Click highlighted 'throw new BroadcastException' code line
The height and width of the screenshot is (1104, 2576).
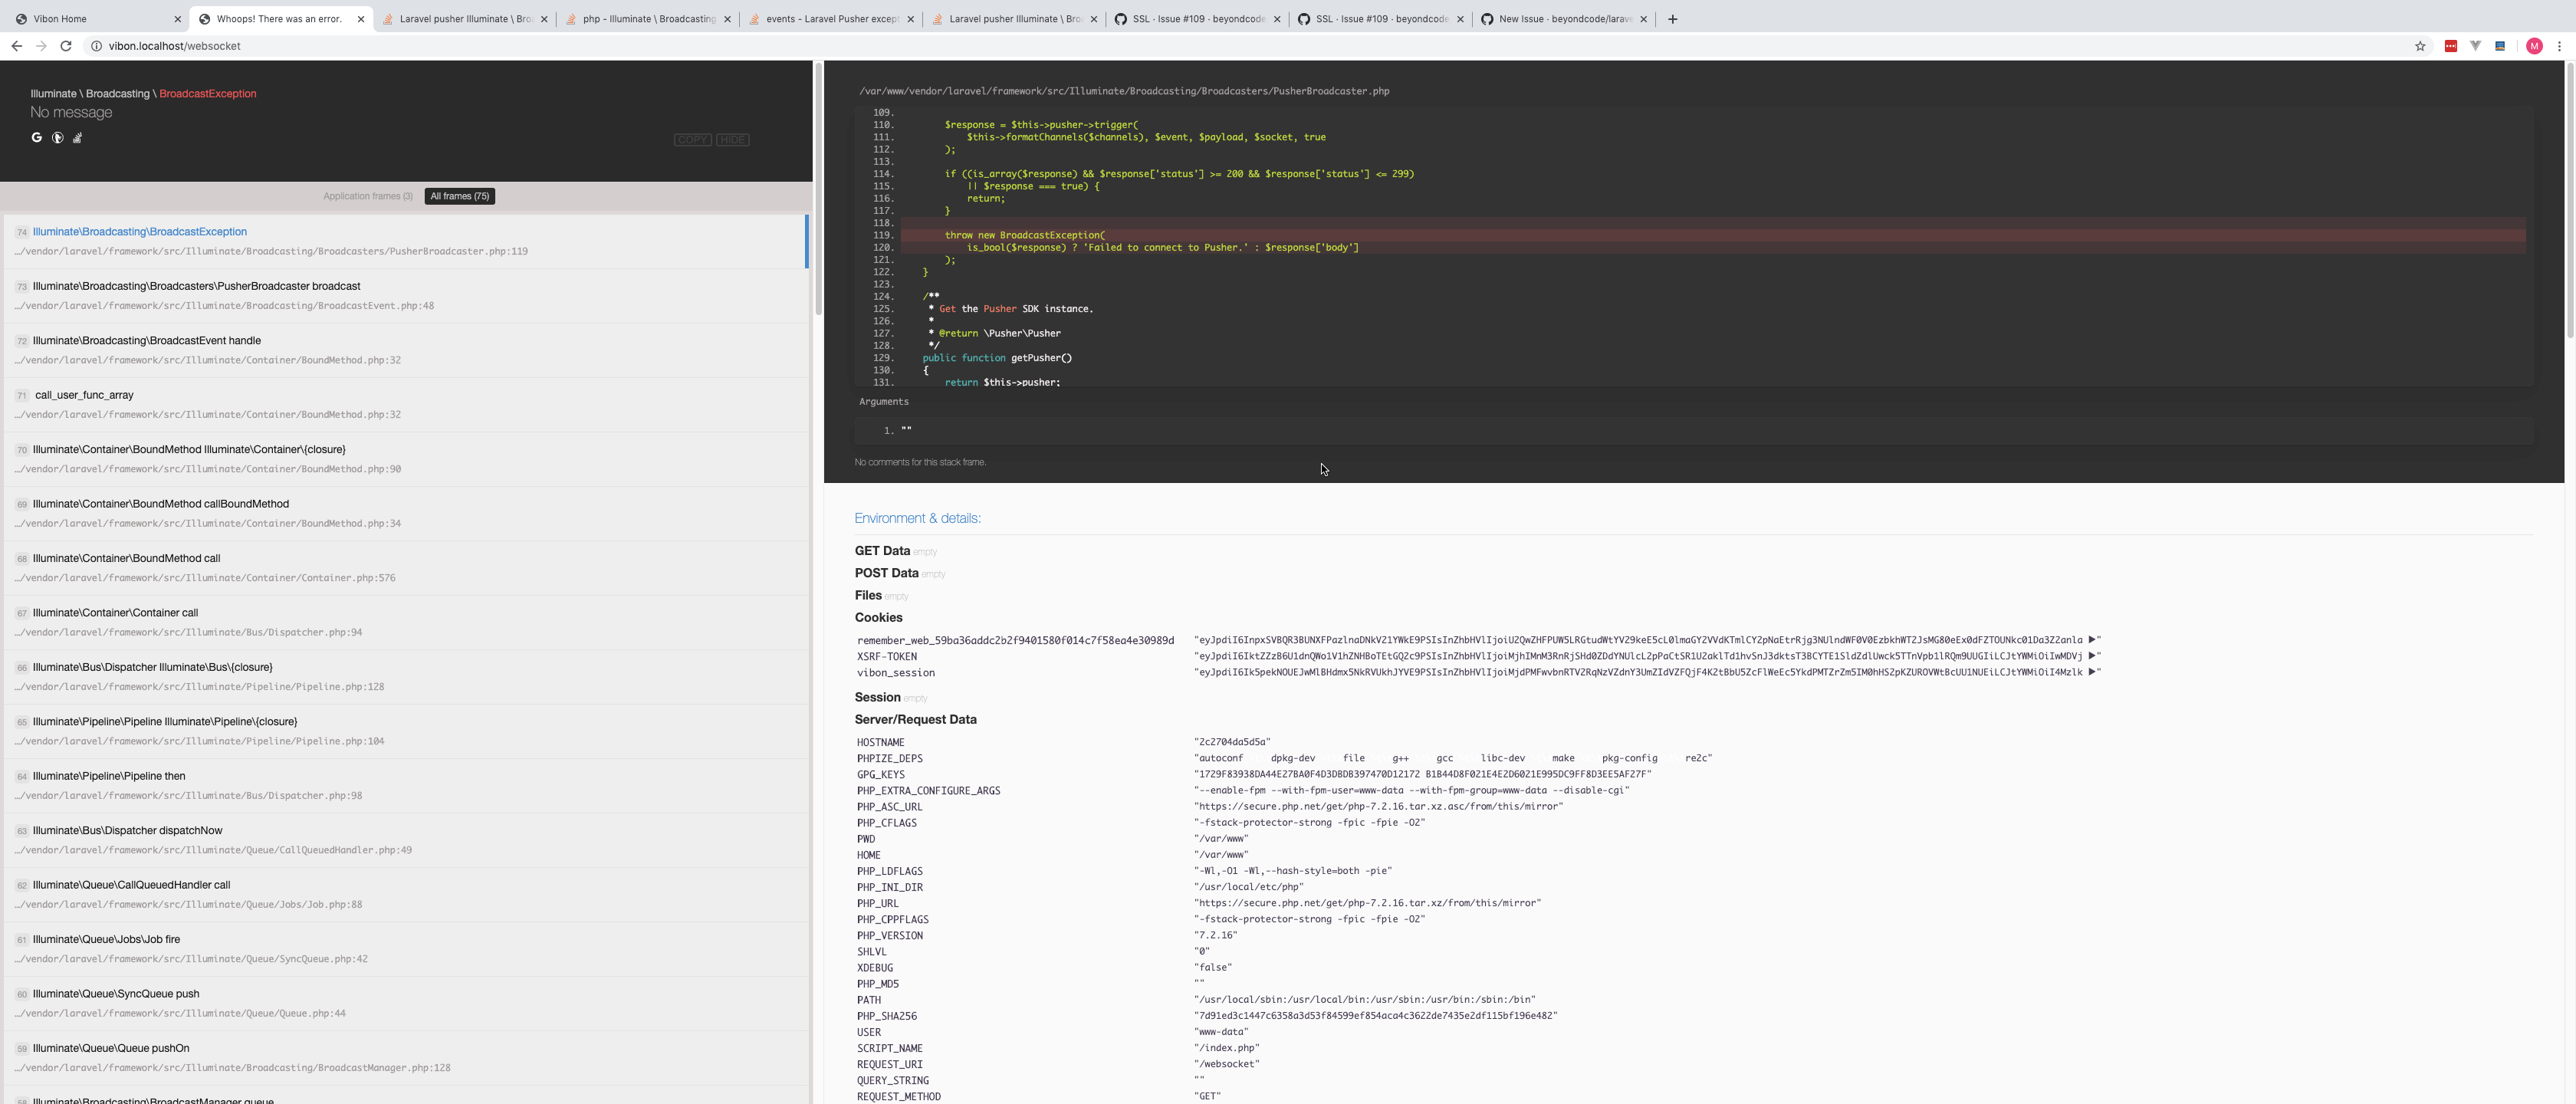[x=1713, y=235]
